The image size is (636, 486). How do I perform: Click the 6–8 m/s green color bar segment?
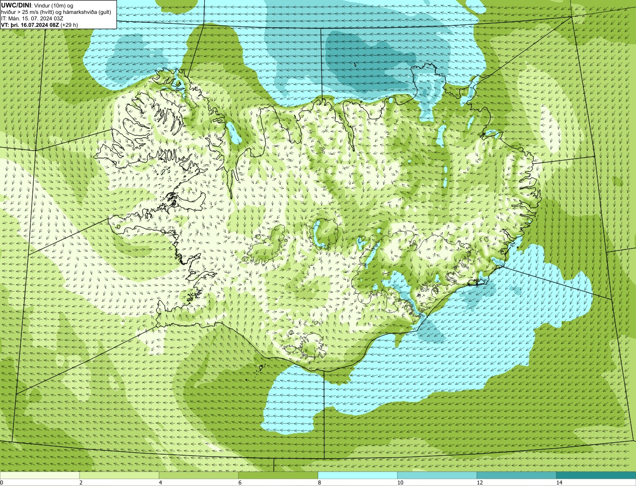(278, 476)
